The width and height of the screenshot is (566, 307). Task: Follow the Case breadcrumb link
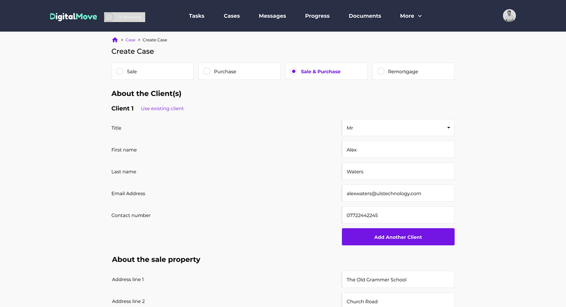(130, 40)
